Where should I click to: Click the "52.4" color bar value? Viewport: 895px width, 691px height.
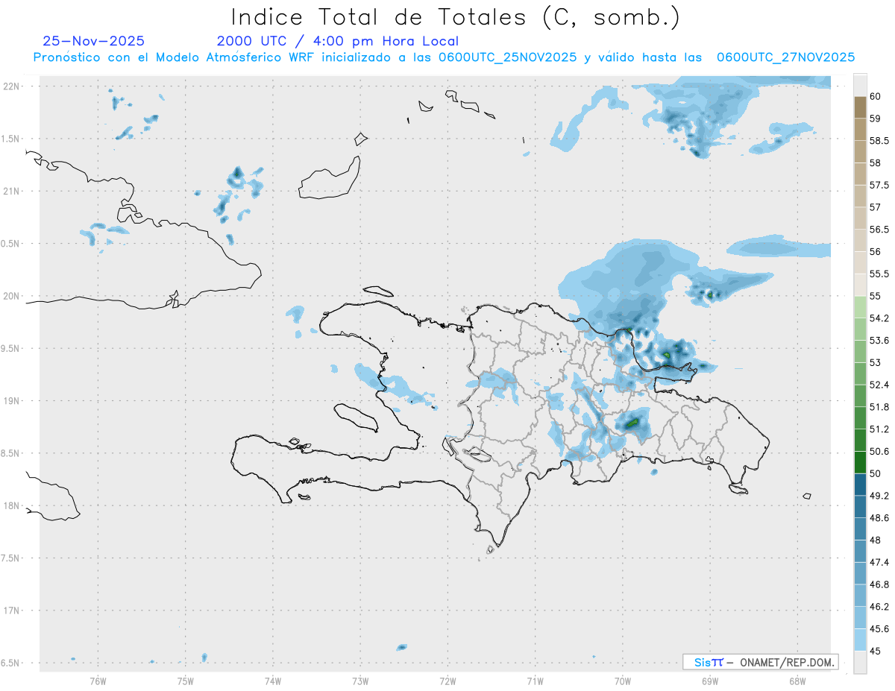pos(880,385)
